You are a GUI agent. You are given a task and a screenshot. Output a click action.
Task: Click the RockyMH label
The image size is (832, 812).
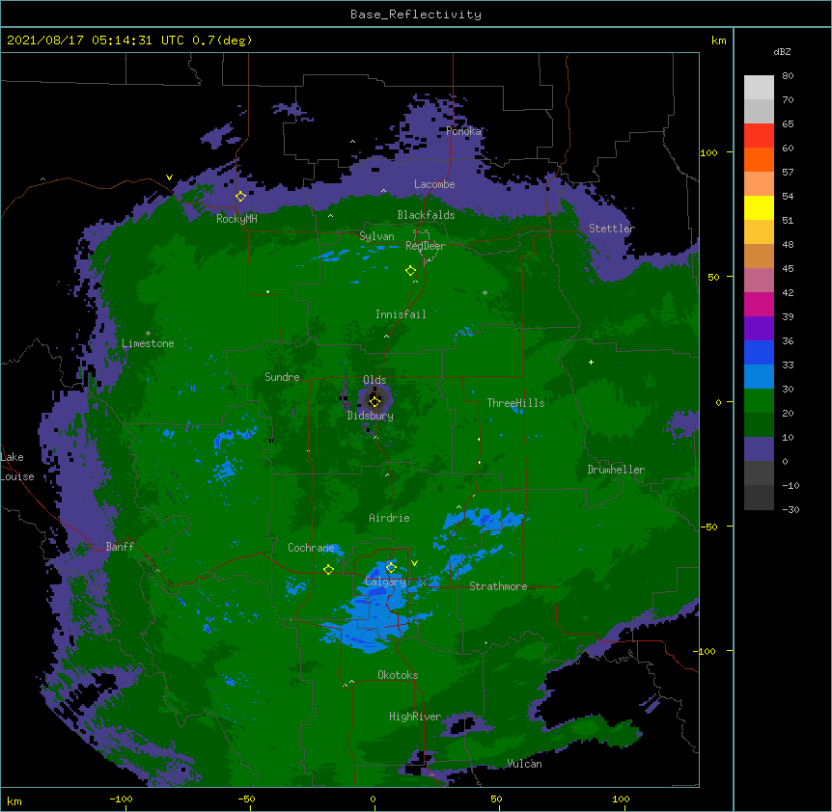point(236,219)
